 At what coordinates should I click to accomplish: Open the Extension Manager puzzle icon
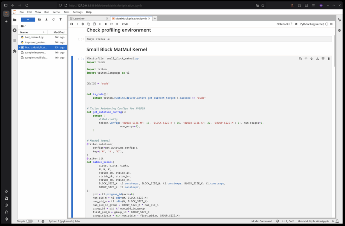pos(14,51)
